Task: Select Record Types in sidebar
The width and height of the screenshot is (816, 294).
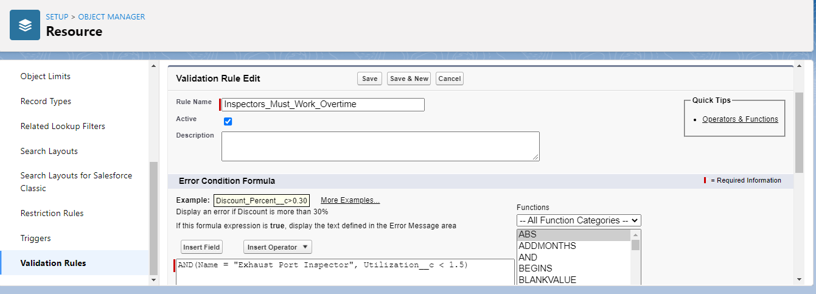Action: 46,101
